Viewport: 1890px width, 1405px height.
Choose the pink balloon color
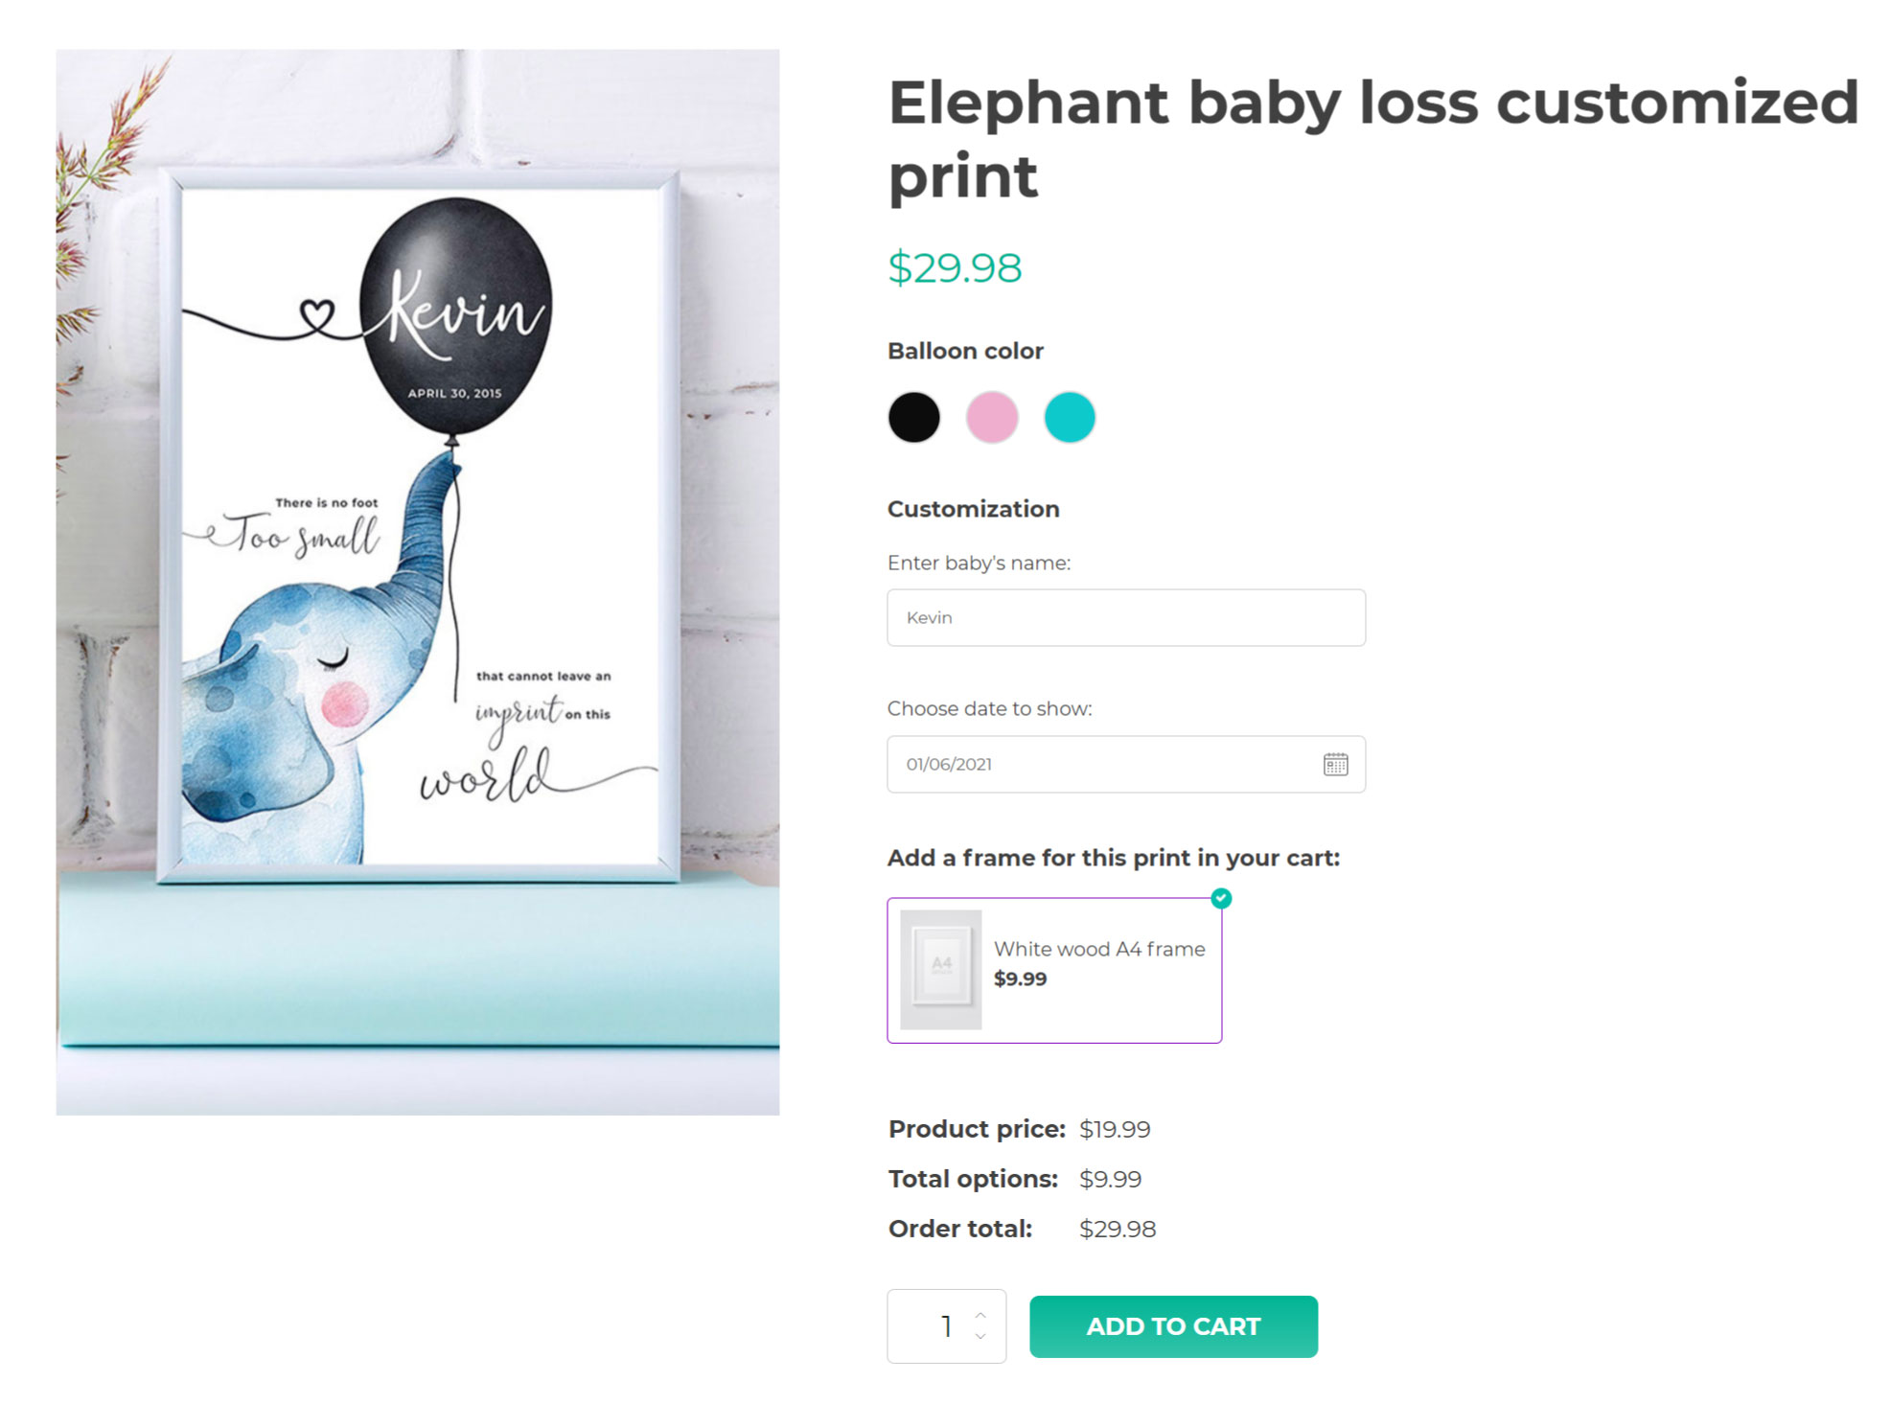coord(992,418)
